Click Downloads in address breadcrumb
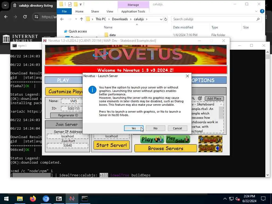Screen dimensions: 272x204 coord(120,19)
